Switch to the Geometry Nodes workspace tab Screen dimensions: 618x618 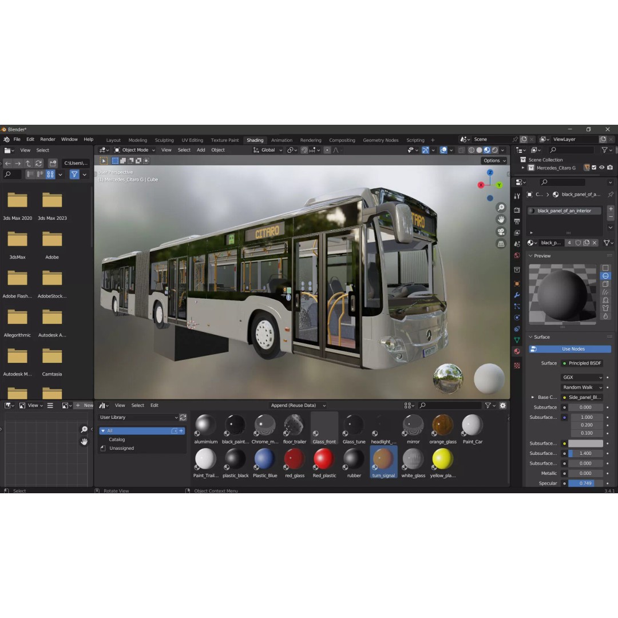tap(381, 140)
